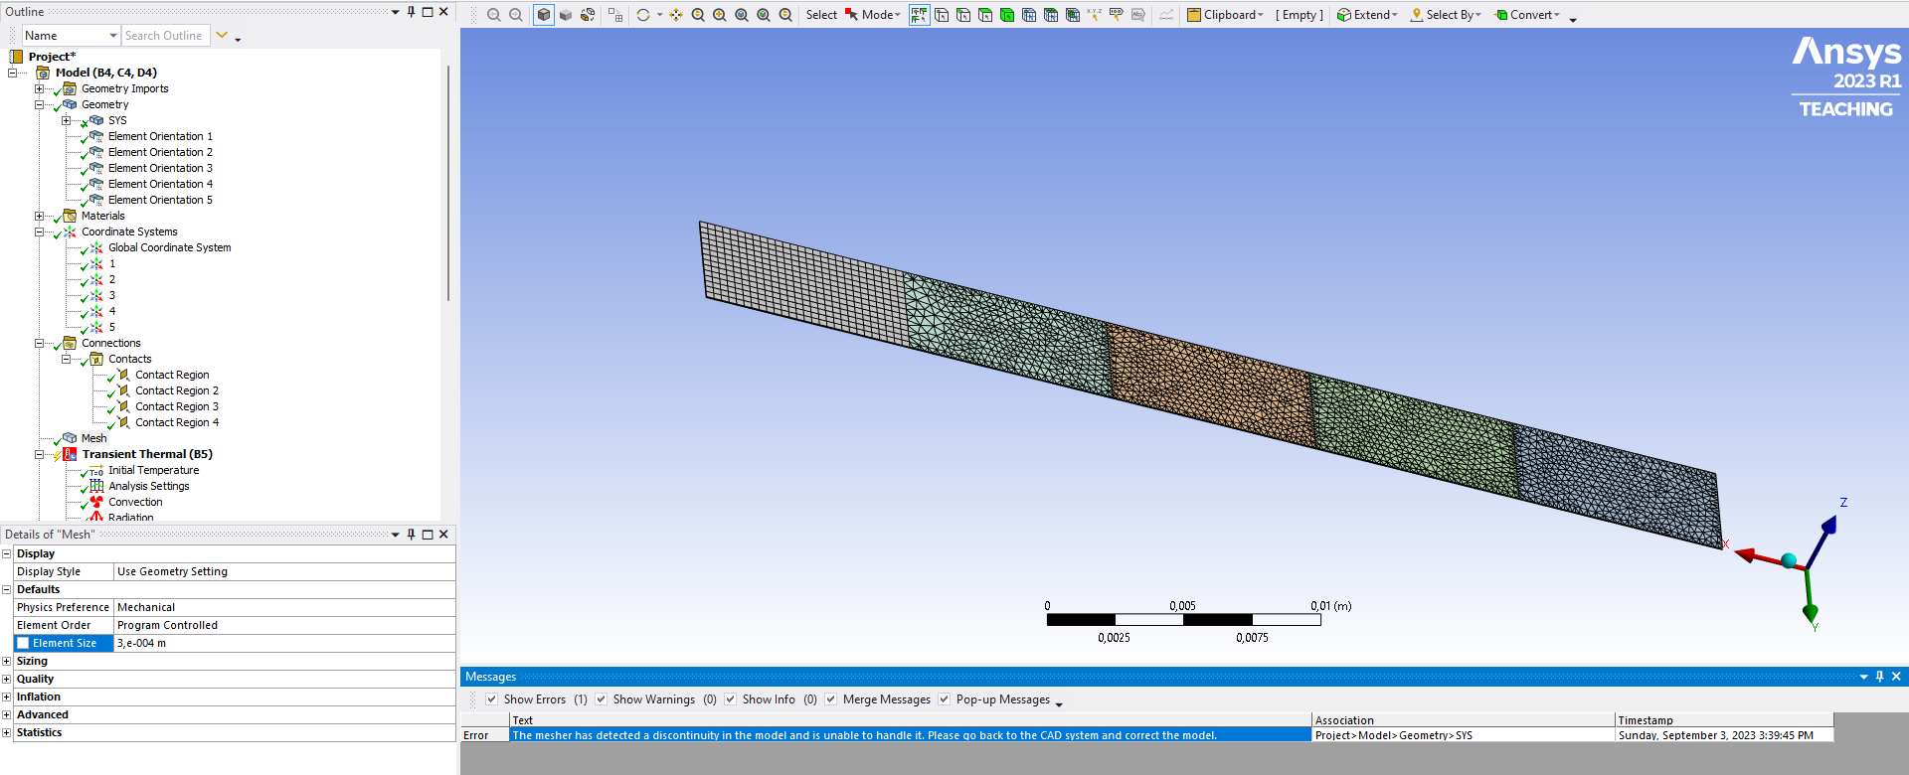Uncheck the Show Warnings checkbox

pos(602,699)
